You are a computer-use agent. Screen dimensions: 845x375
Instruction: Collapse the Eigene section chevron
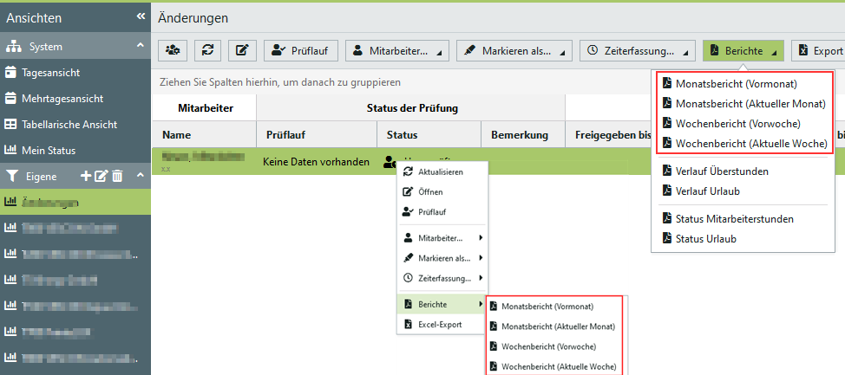point(140,176)
